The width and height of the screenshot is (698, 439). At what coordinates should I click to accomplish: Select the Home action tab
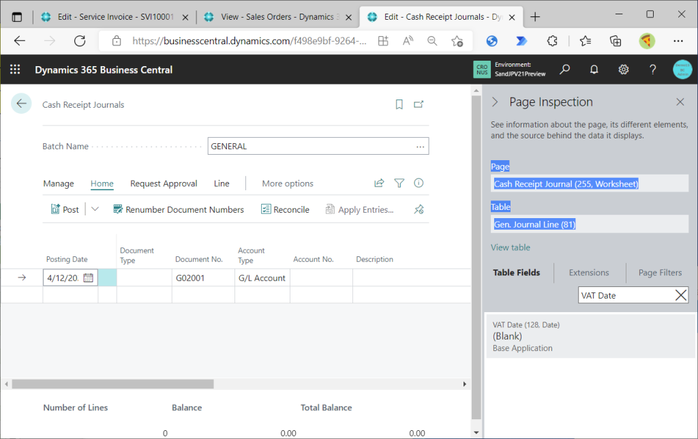point(102,183)
